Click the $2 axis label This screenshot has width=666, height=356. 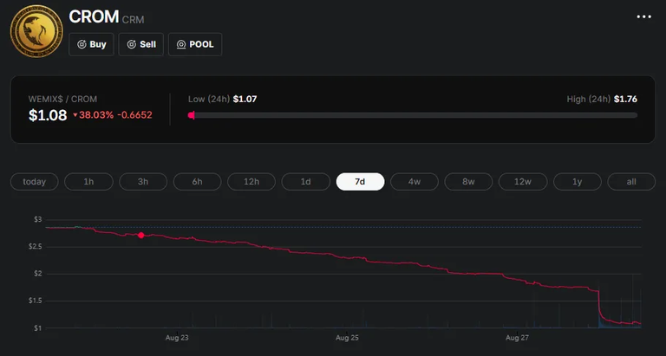(38, 274)
